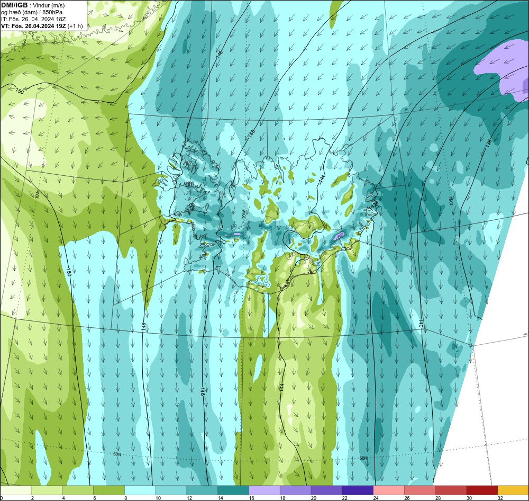The width and height of the screenshot is (529, 501).
Task: Click legend value 18
Action: 282,498
